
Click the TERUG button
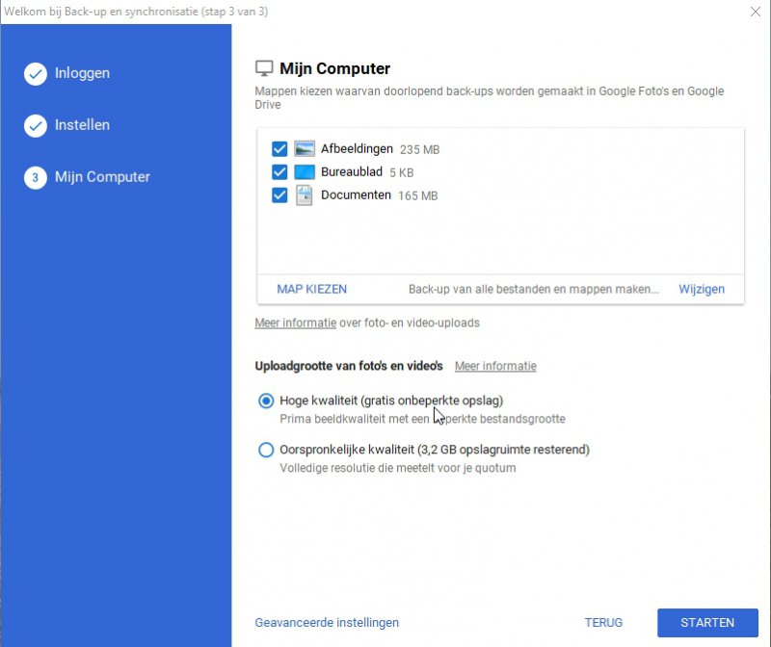click(x=603, y=623)
